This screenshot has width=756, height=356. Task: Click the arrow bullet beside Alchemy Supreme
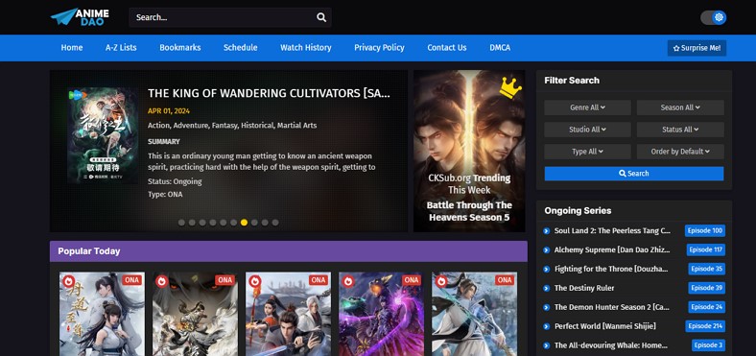click(x=546, y=249)
